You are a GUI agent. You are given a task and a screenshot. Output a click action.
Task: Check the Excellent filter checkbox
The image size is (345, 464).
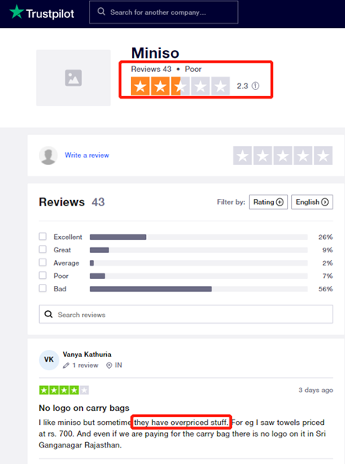(43, 237)
